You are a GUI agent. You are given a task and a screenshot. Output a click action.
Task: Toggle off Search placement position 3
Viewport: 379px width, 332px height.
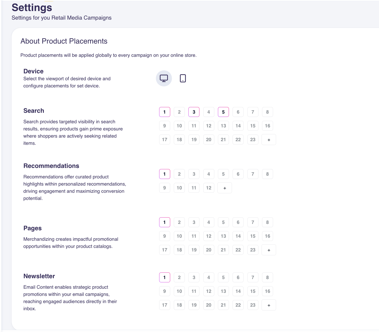click(194, 112)
